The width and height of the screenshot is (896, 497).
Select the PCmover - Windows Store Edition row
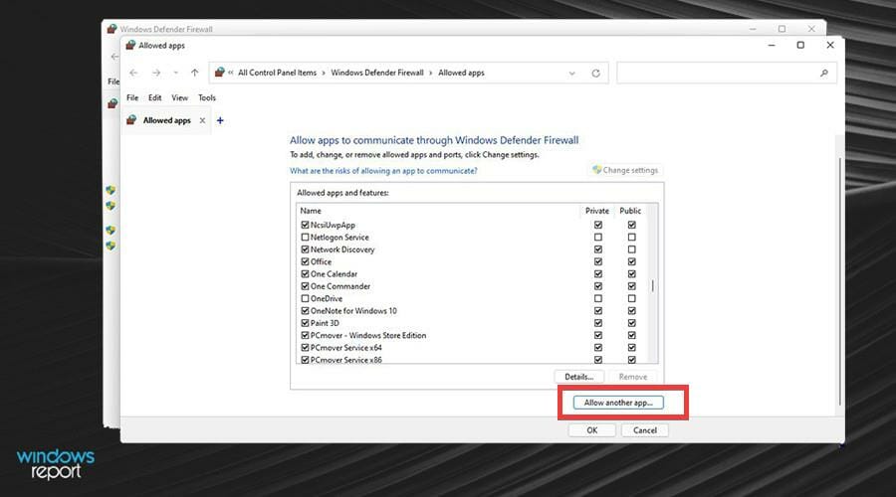click(472, 336)
